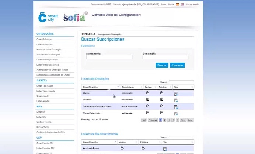Sort subscriptions by Pública column header
The width and height of the screenshot is (255, 154).
point(149,142)
